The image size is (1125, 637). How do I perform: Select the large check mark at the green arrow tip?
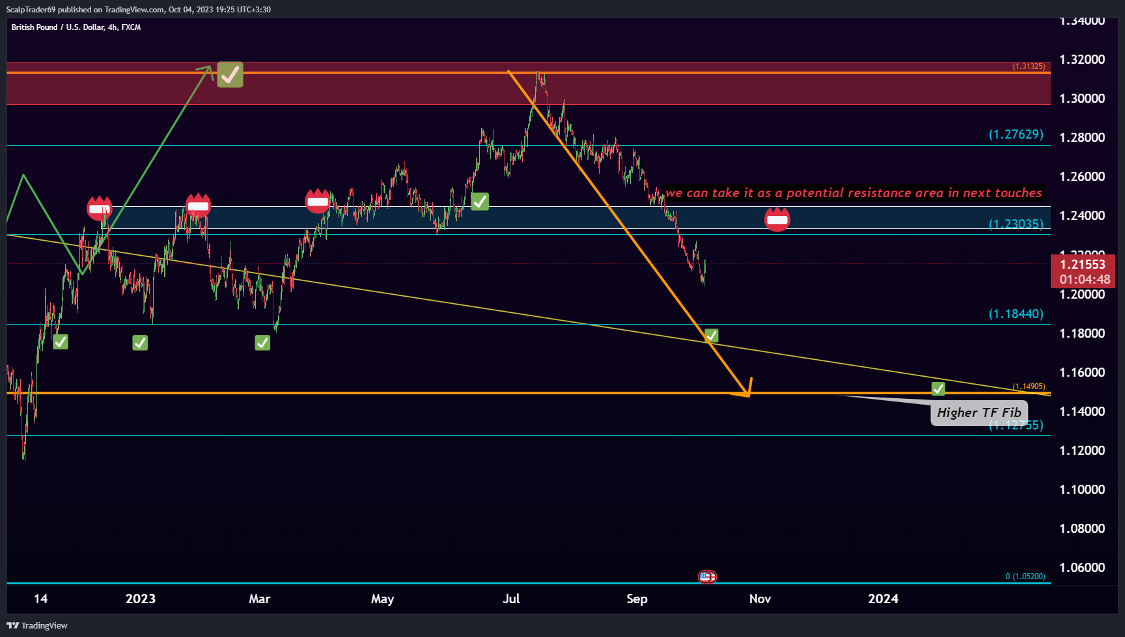pos(230,75)
